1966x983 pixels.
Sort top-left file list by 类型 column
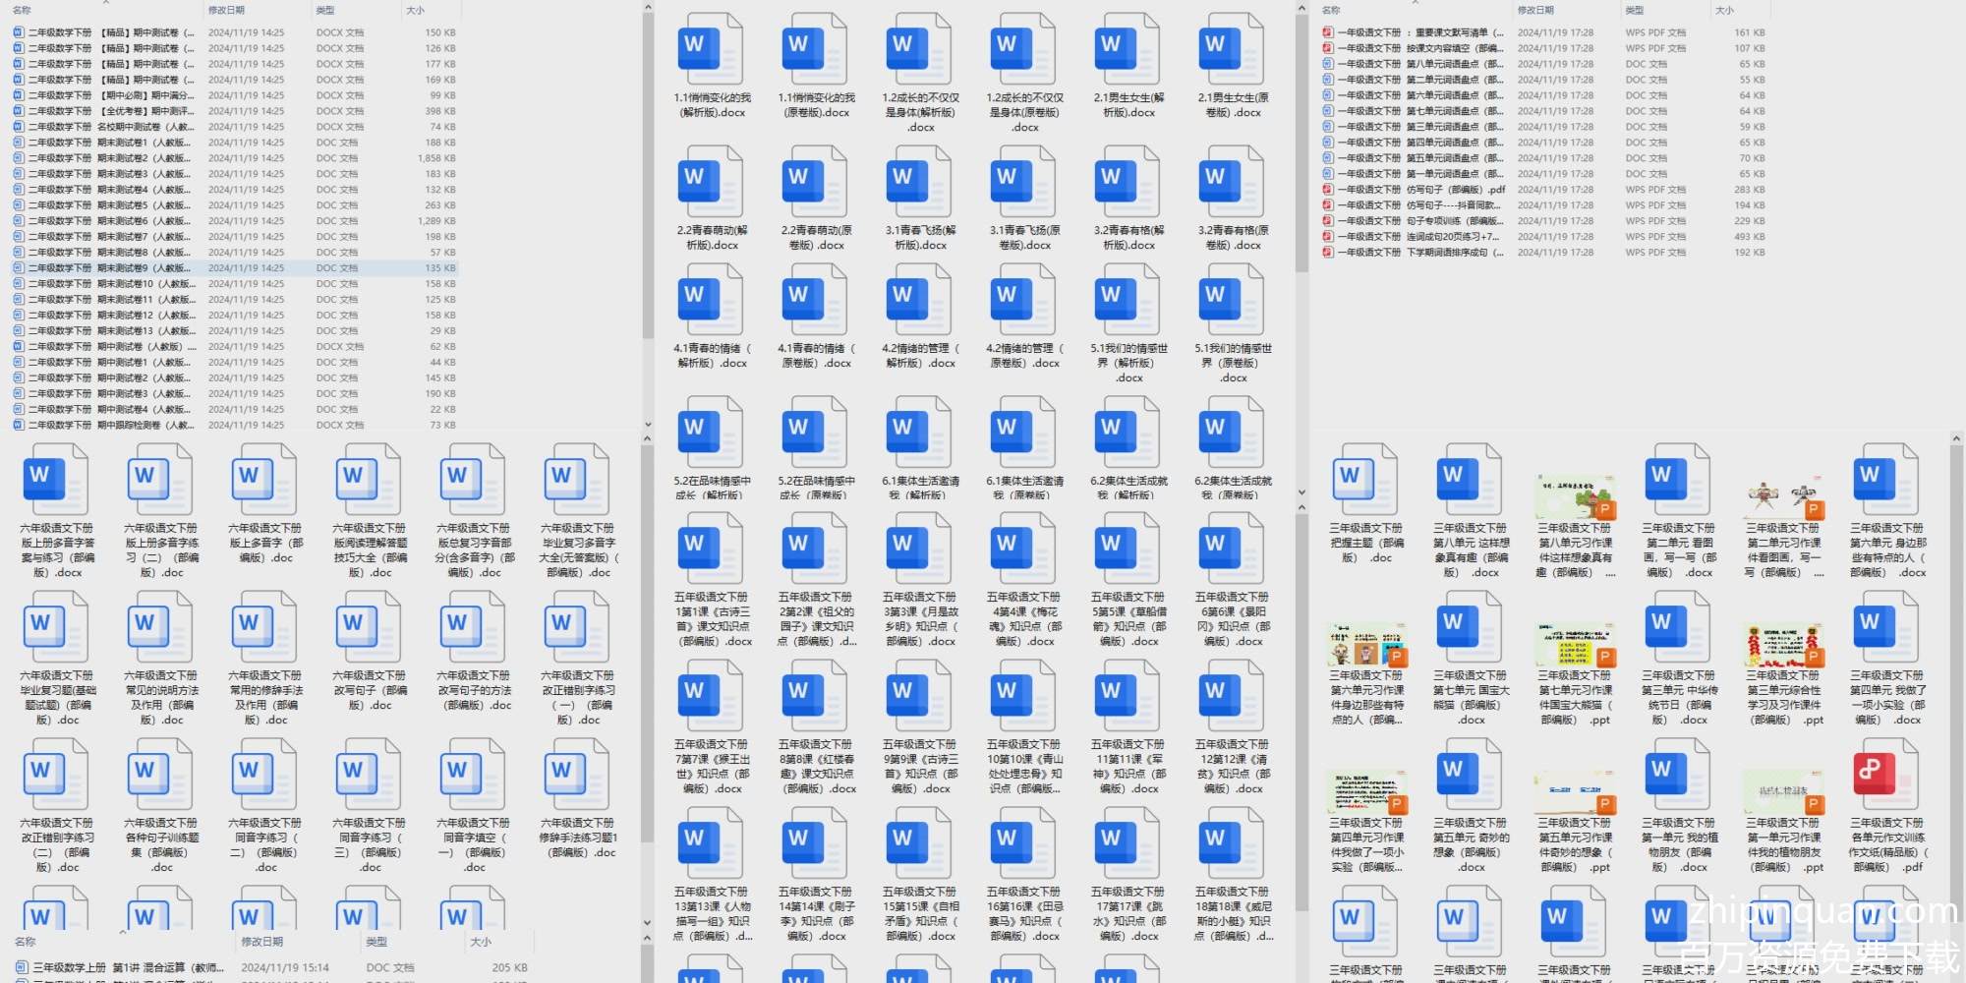(x=325, y=10)
